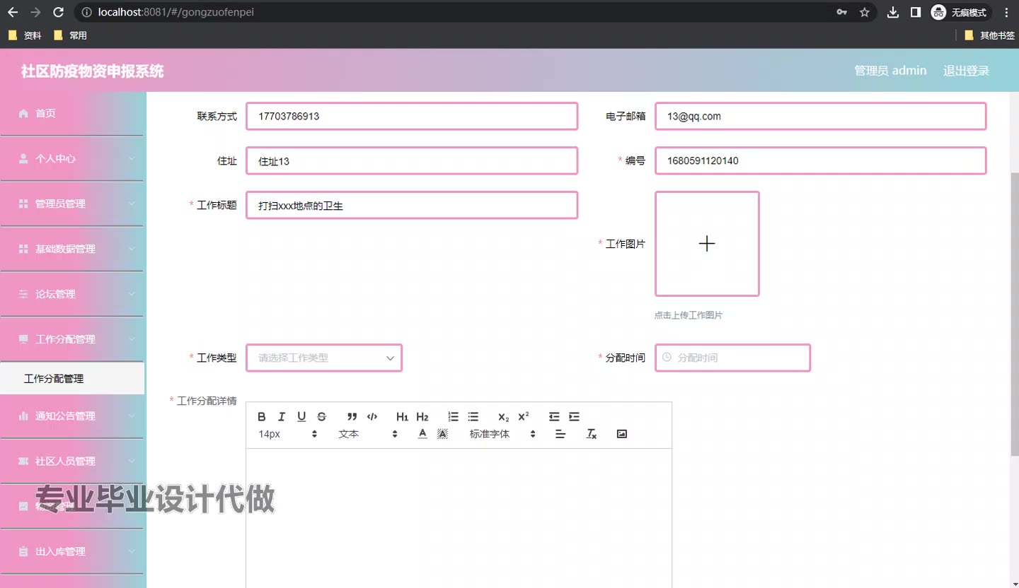Open 首页 in the sidebar
Screen dimensions: 1019x588
point(46,113)
